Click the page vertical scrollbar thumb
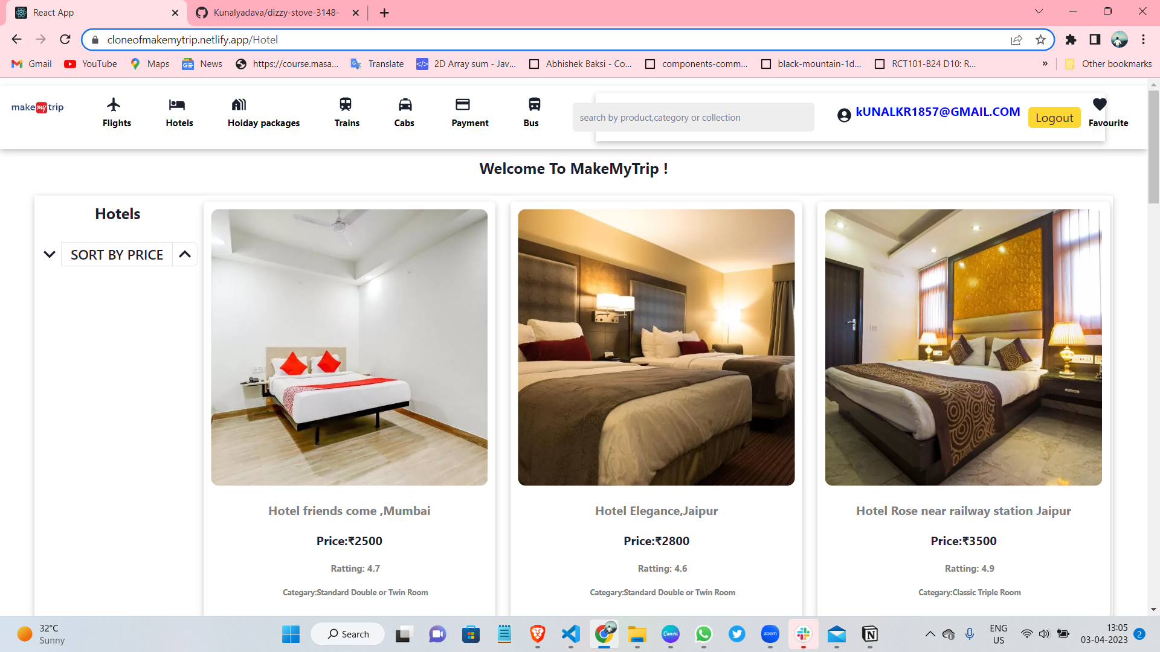1160x652 pixels. click(x=1153, y=148)
